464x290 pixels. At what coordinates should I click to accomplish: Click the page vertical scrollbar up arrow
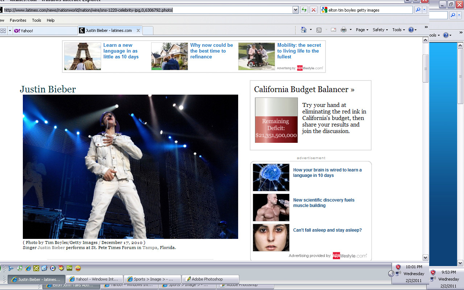pyautogui.click(x=426, y=40)
